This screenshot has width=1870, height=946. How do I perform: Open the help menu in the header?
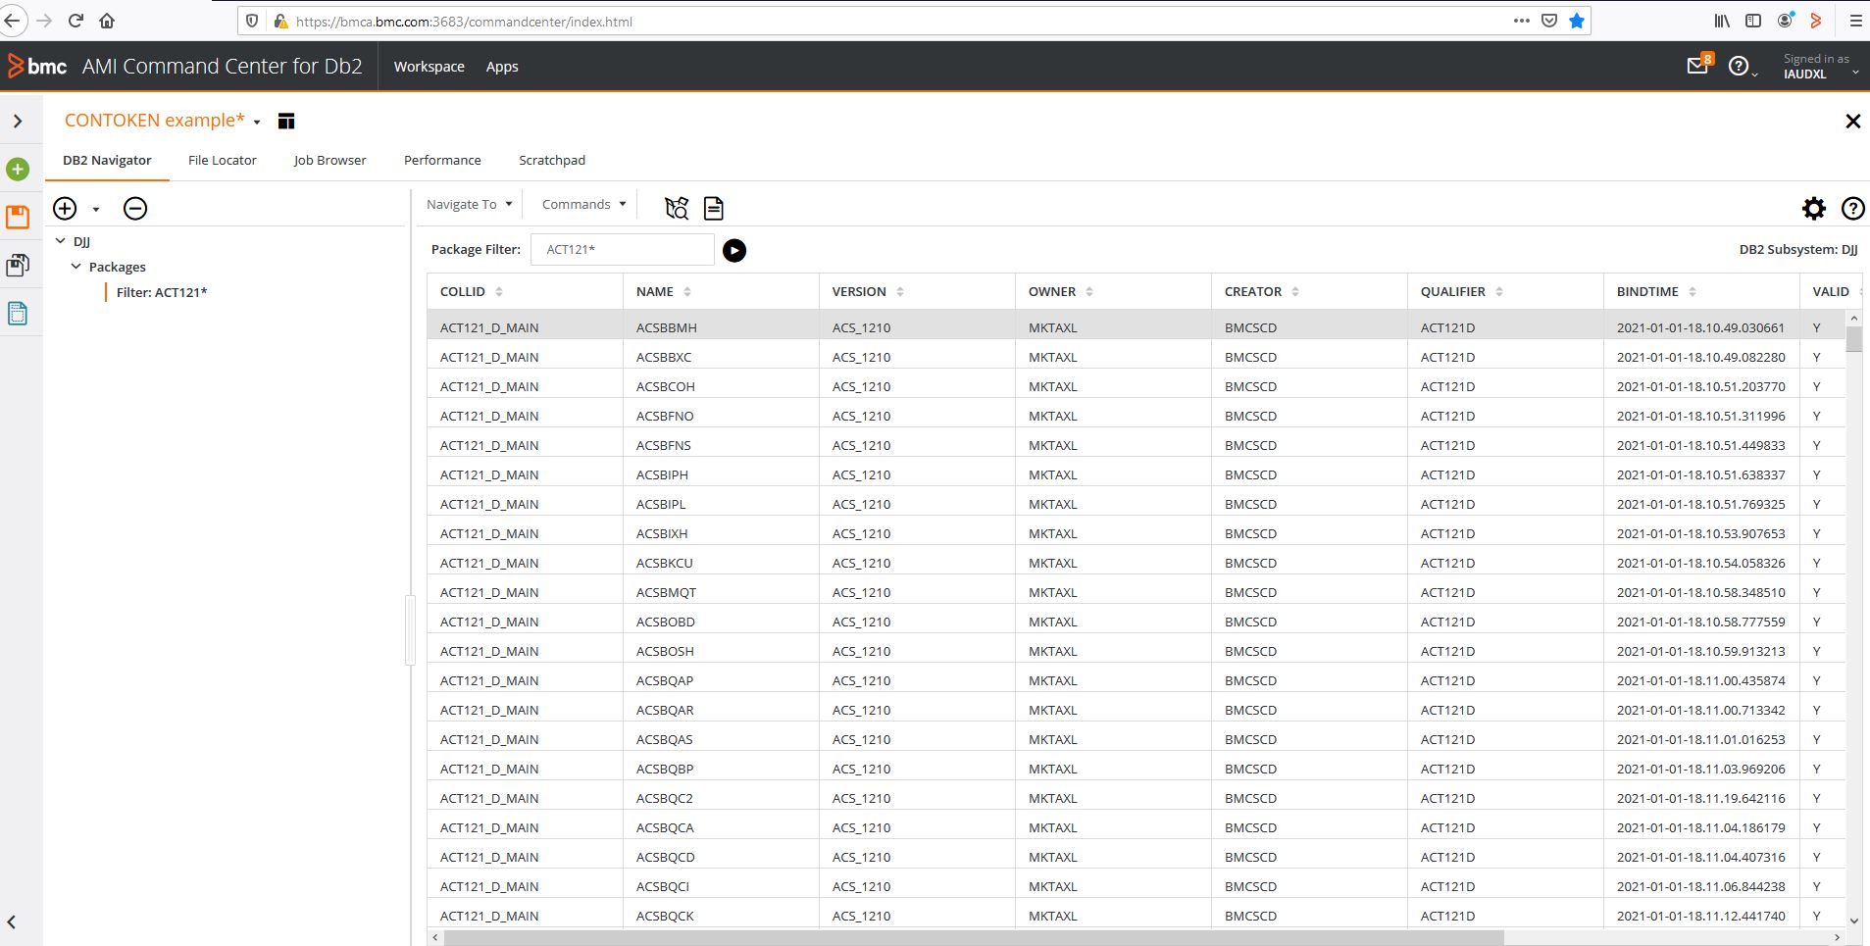pos(1741,67)
